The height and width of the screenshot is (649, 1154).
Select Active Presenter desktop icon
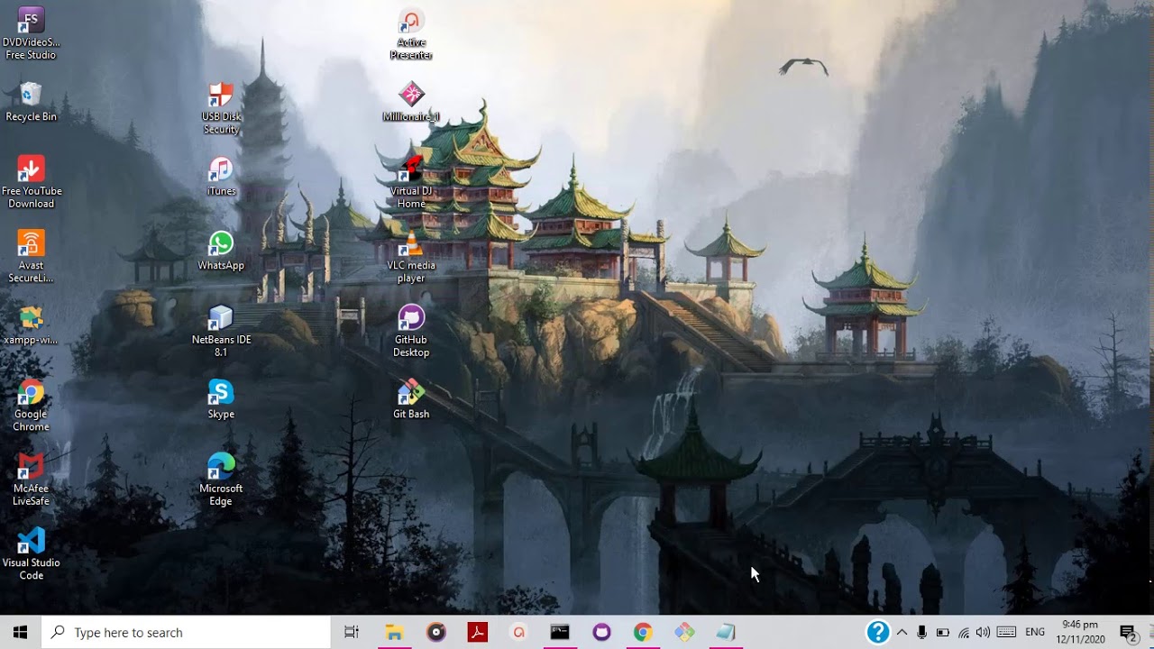click(411, 34)
